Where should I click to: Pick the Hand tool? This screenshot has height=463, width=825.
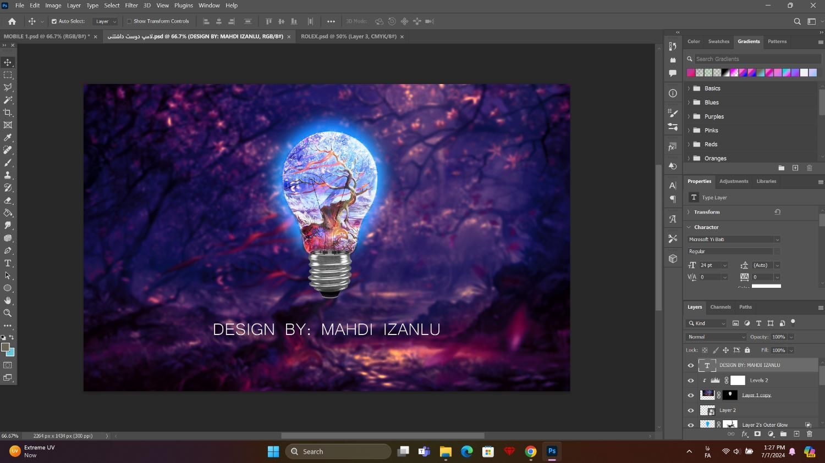pos(8,300)
